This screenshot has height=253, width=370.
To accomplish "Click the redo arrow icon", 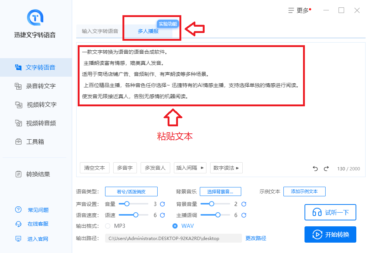I will (326, 169).
